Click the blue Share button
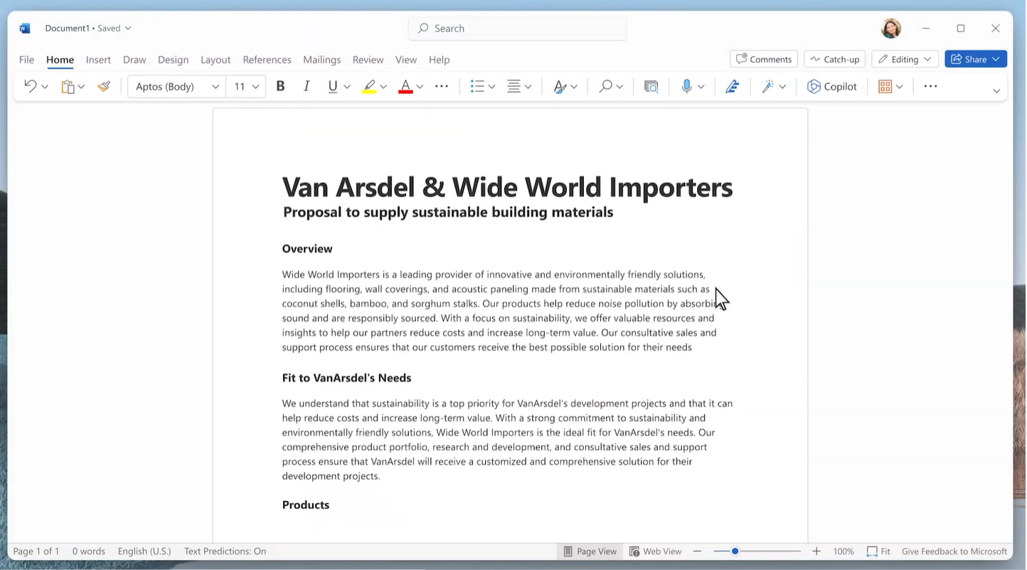Image resolution: width=1027 pixels, height=570 pixels. click(x=975, y=59)
